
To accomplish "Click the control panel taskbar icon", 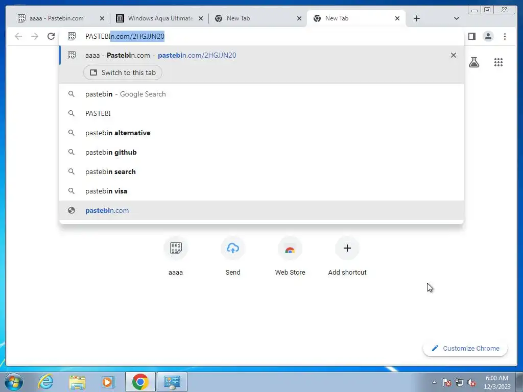I will click(x=172, y=382).
